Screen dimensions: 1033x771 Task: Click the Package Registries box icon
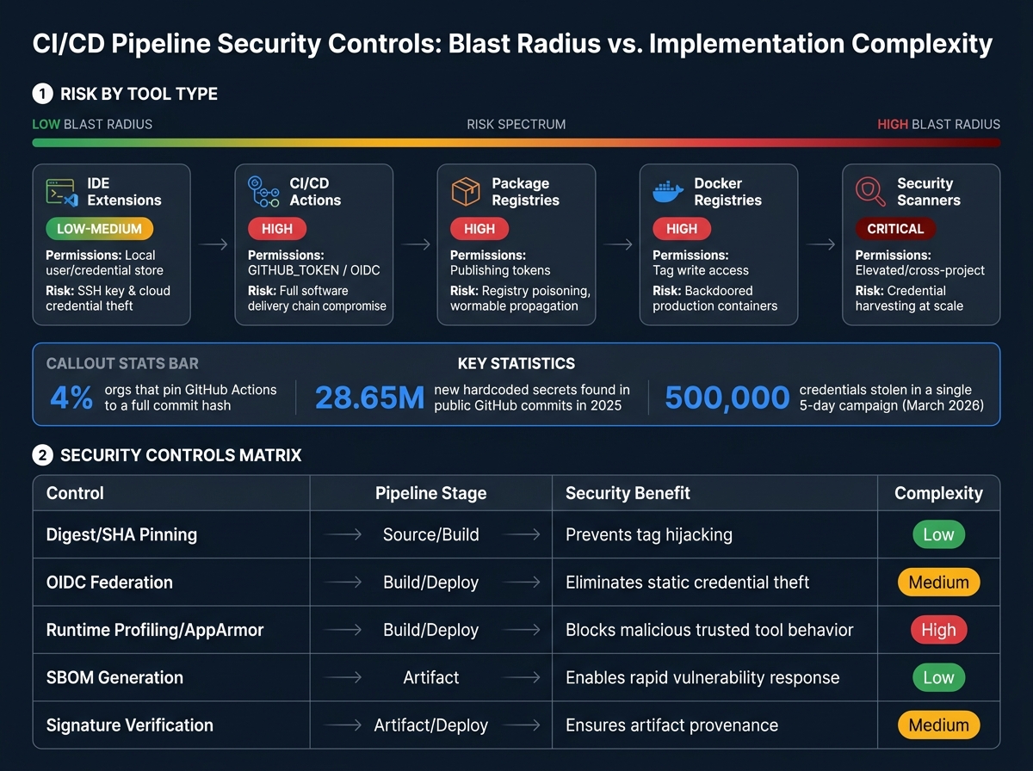pyautogui.click(x=466, y=192)
